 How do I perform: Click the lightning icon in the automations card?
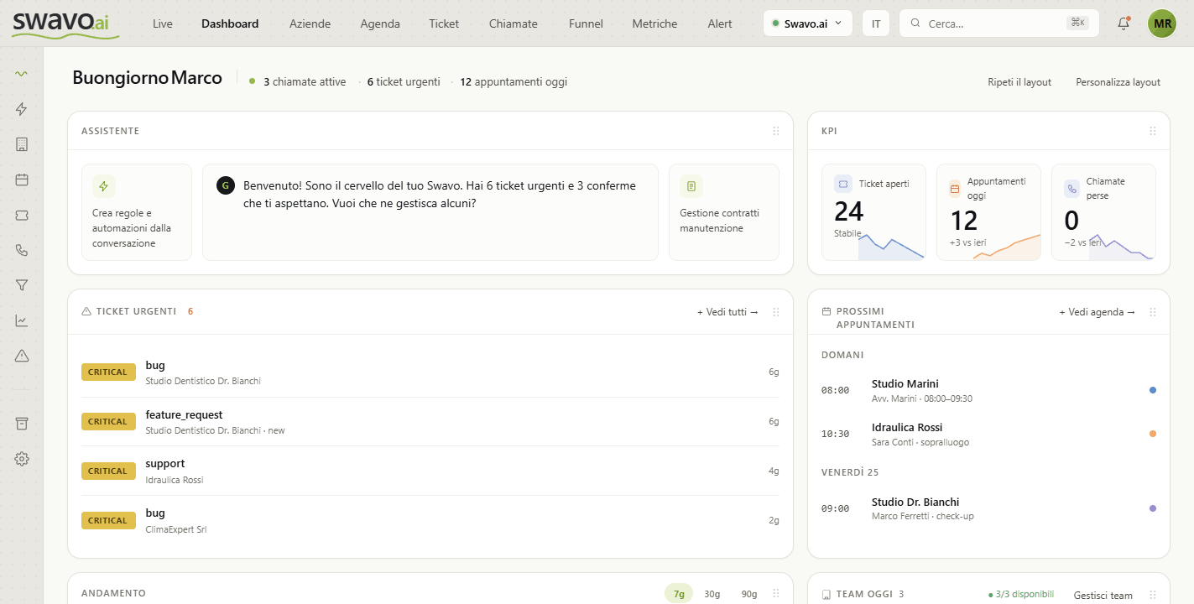[104, 186]
